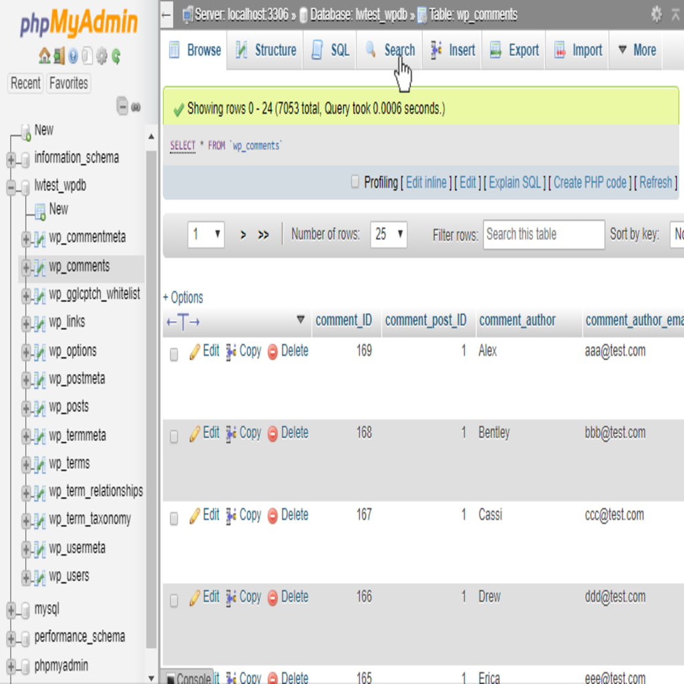Switch to the Structure tab

pyautogui.click(x=266, y=50)
